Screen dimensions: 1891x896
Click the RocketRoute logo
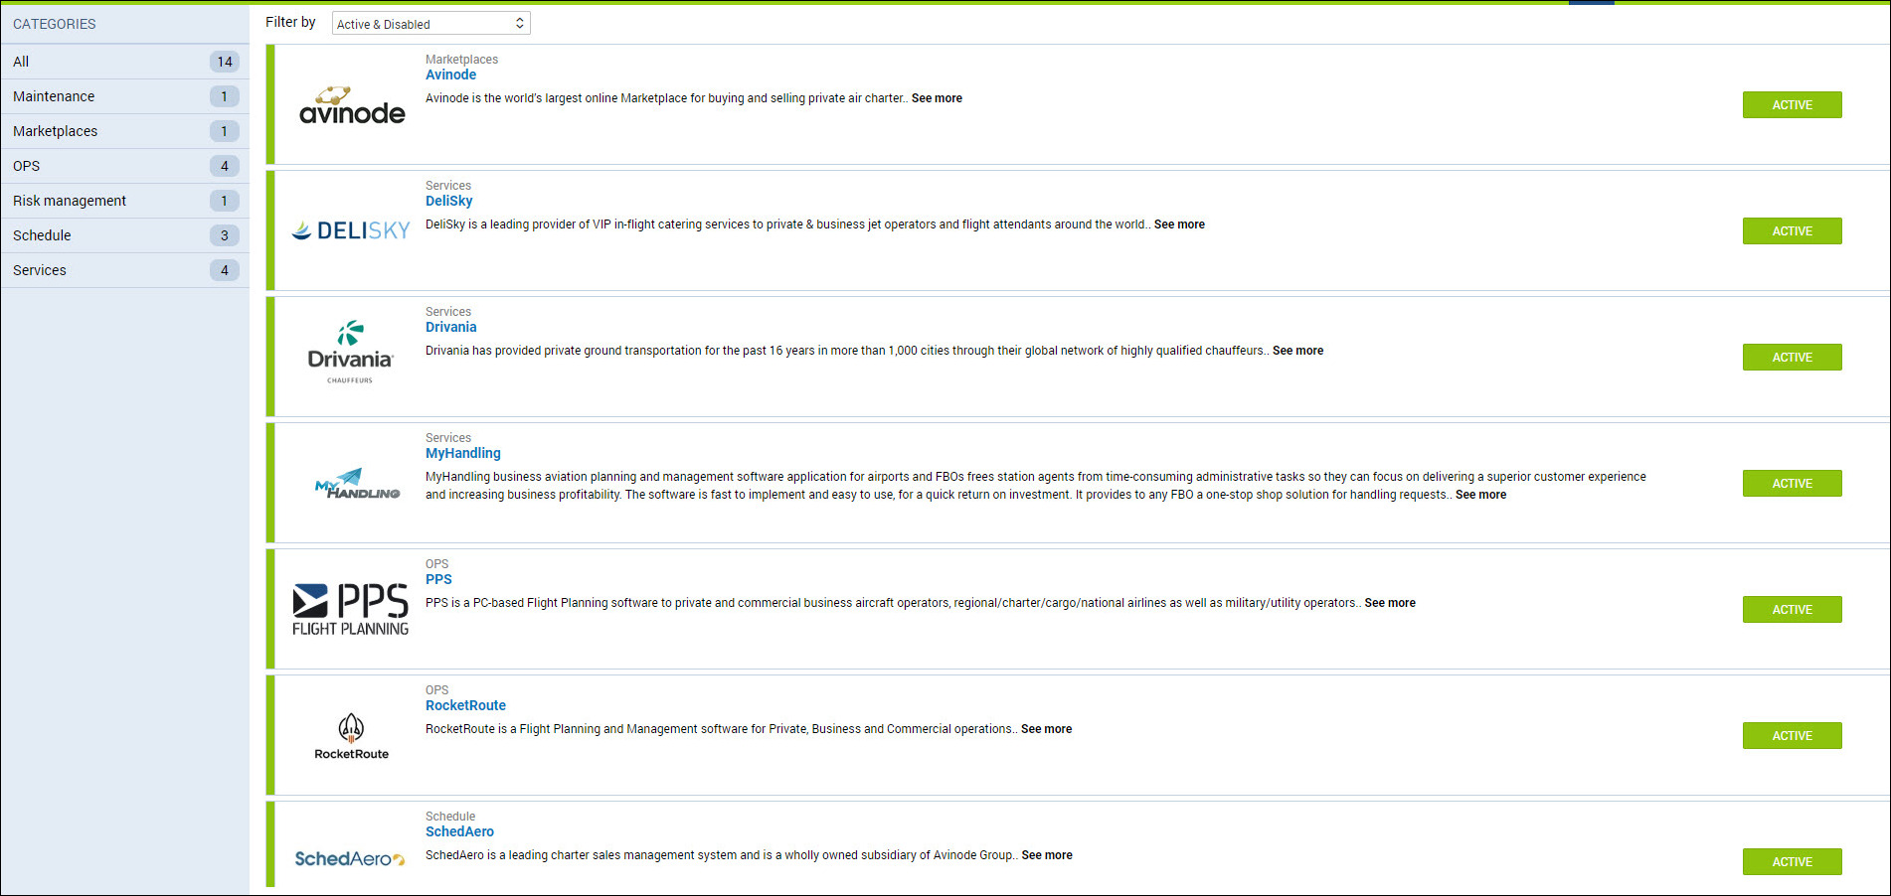point(351,736)
